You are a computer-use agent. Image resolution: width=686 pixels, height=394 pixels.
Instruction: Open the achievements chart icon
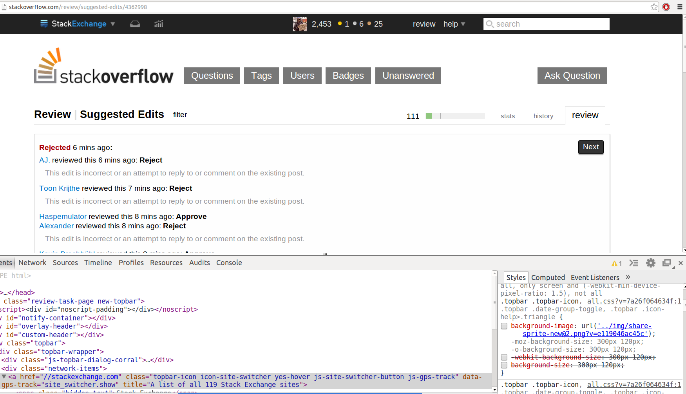point(159,24)
